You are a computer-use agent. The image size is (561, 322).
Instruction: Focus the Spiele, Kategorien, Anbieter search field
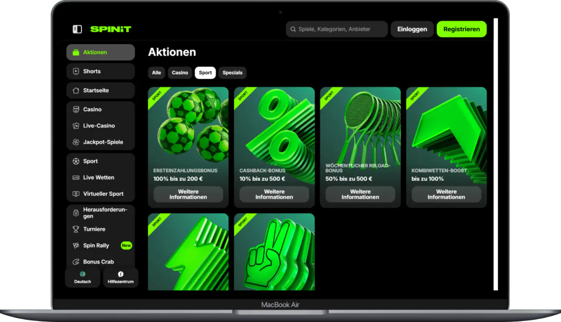pyautogui.click(x=339, y=29)
